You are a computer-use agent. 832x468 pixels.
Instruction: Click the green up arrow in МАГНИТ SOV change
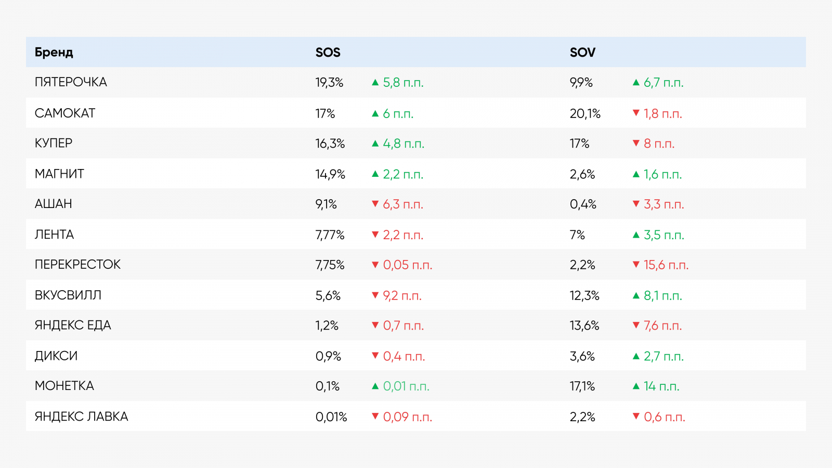coord(635,174)
